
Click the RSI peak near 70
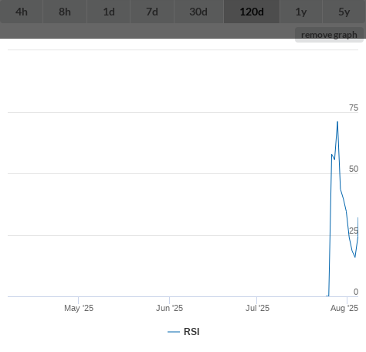click(337, 121)
